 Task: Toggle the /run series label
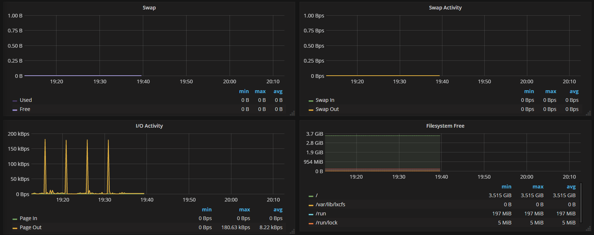[321, 214]
